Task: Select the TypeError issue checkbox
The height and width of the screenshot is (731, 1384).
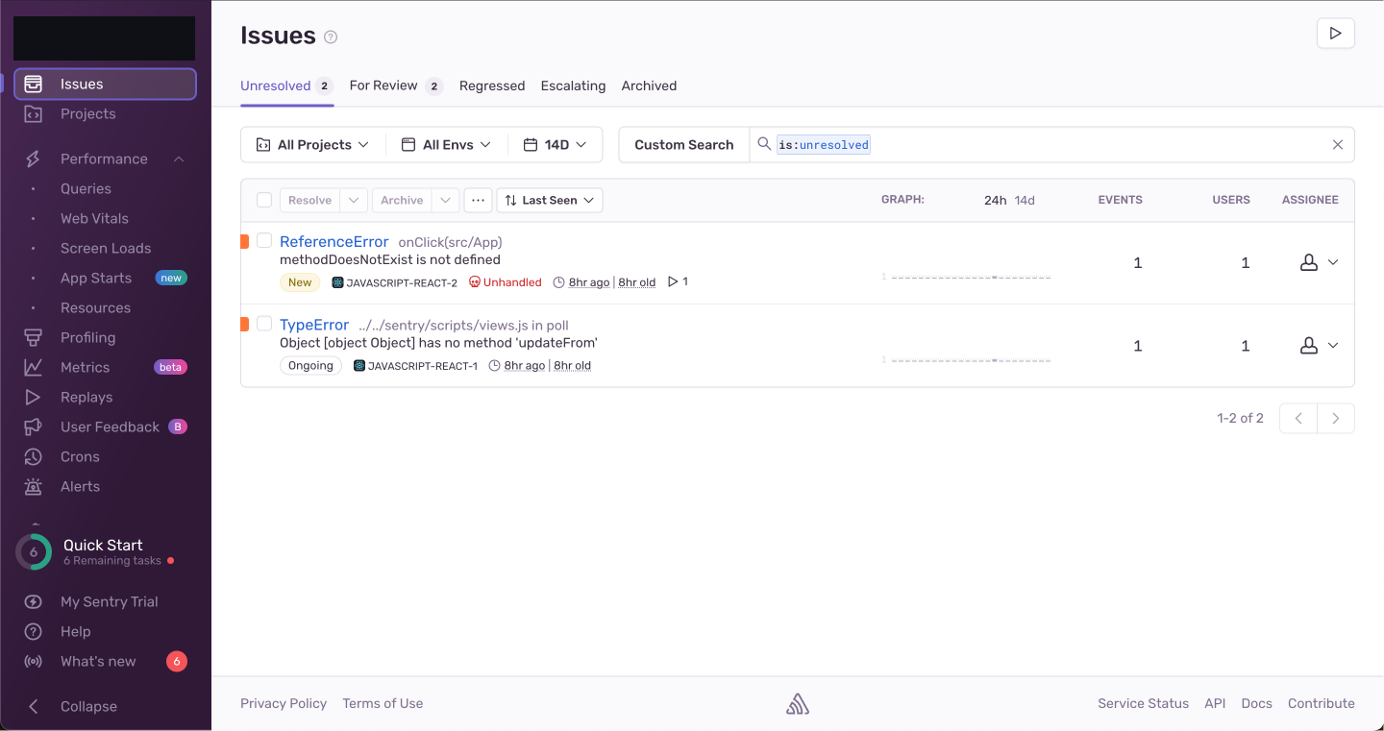Action: pos(264,324)
